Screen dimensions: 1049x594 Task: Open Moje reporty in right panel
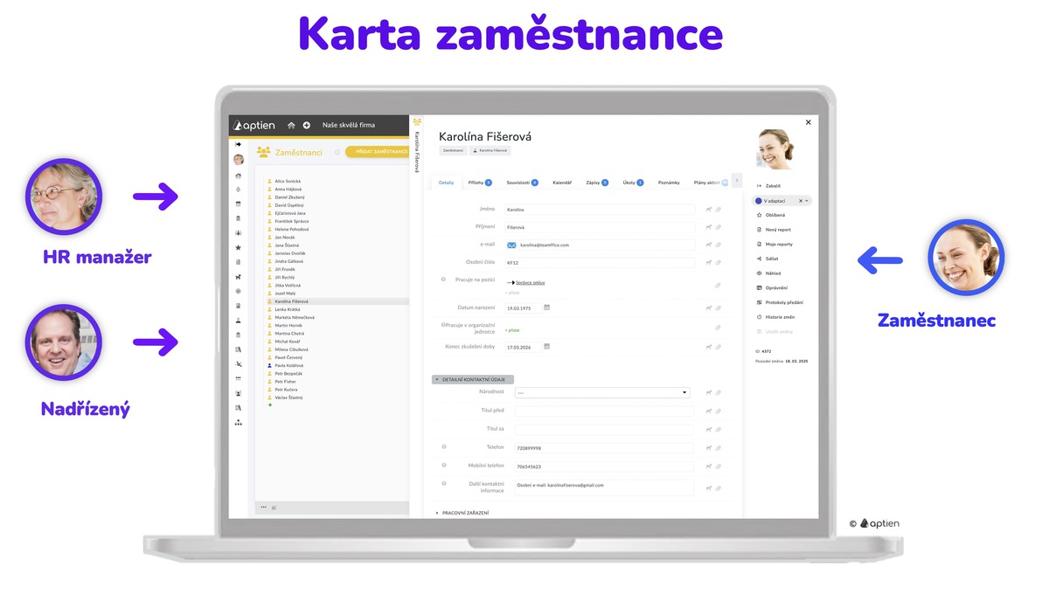(774, 245)
